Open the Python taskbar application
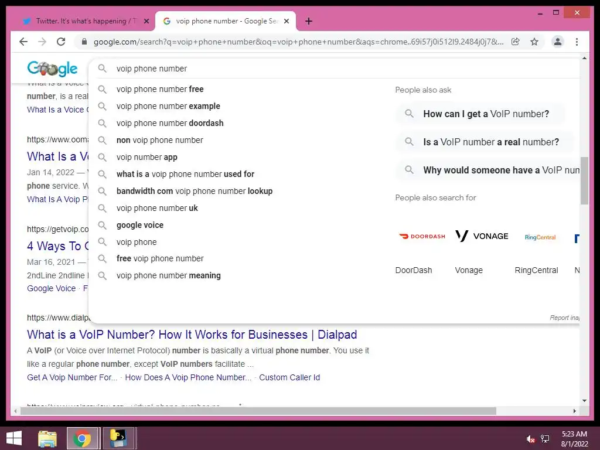The width and height of the screenshot is (600, 450). pyautogui.click(x=118, y=438)
